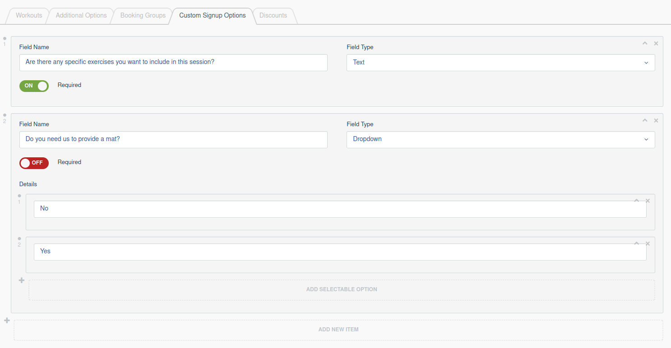The image size is (671, 348).
Task: Delete the 'No' dropdown option
Action: pos(648,201)
